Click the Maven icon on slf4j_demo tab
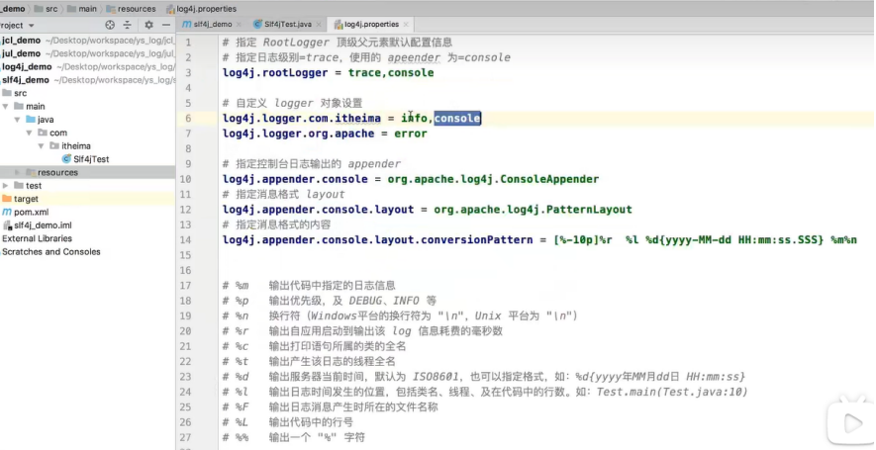 coord(187,25)
